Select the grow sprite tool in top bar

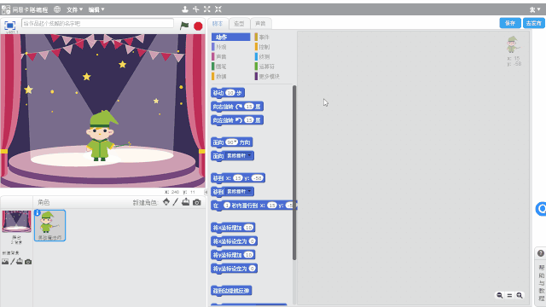coord(207,9)
